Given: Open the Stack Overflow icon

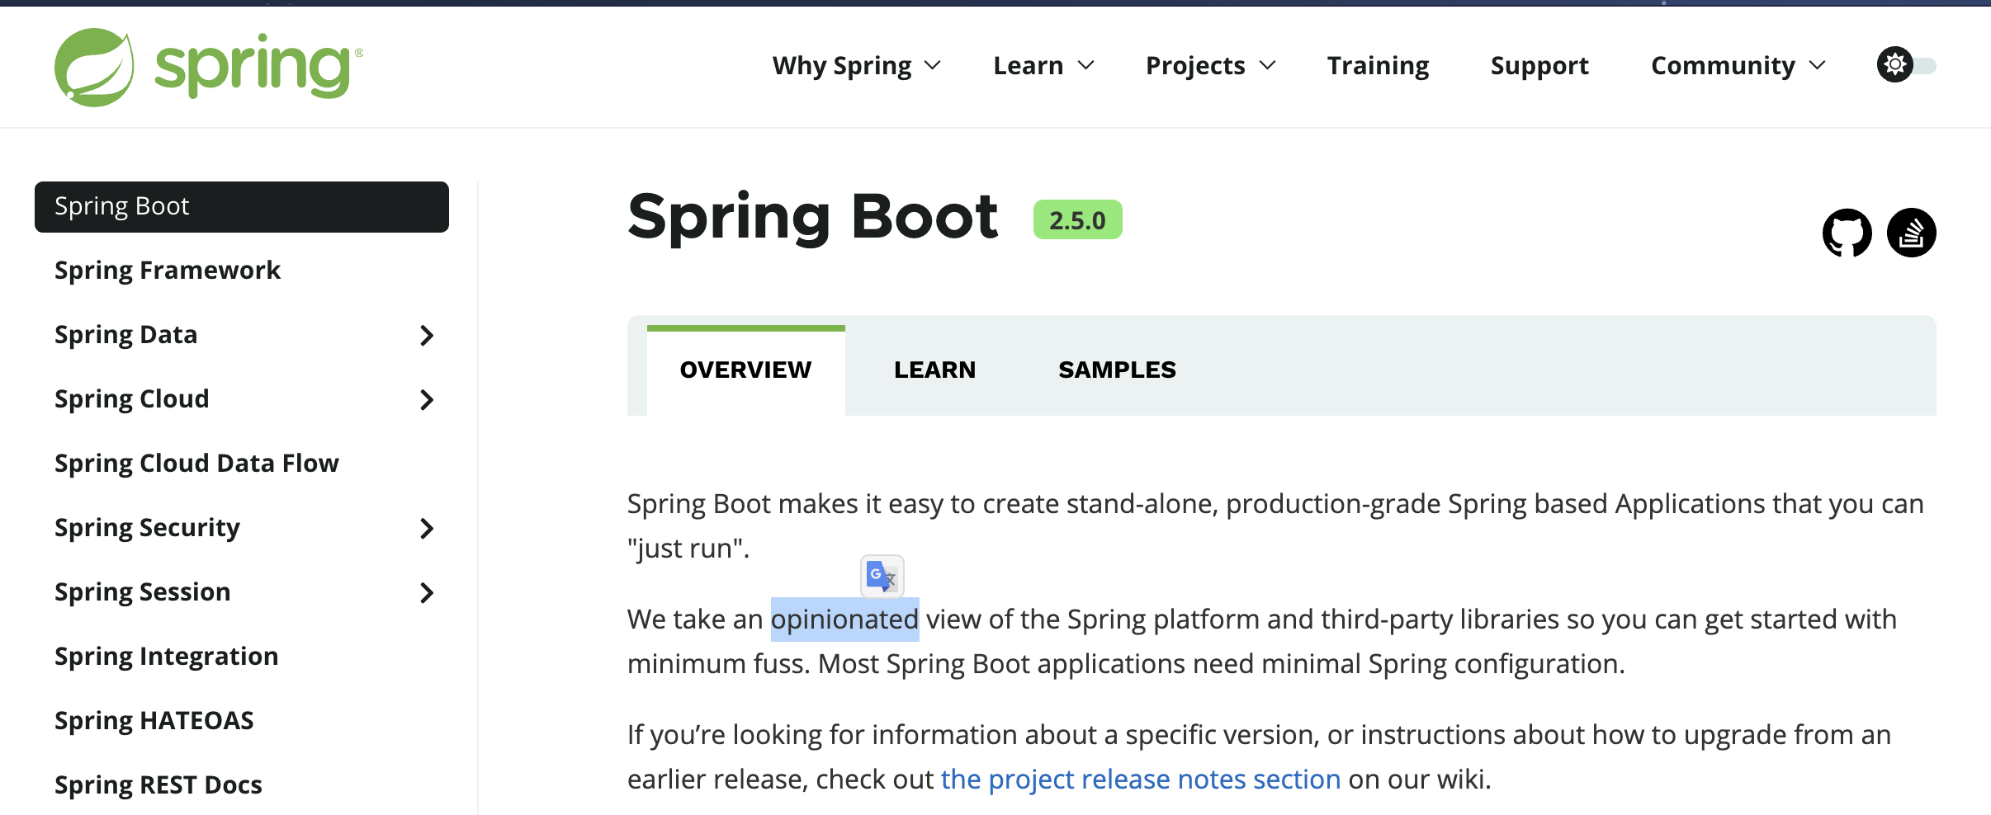Looking at the screenshot, I should click(1911, 233).
